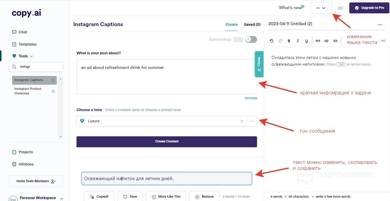Toggle the Supercharge beta switch
The image size is (390, 201).
pos(251,39)
